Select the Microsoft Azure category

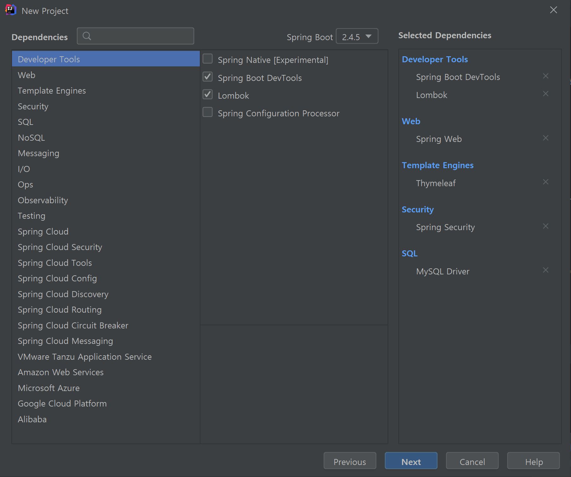[x=106, y=388]
